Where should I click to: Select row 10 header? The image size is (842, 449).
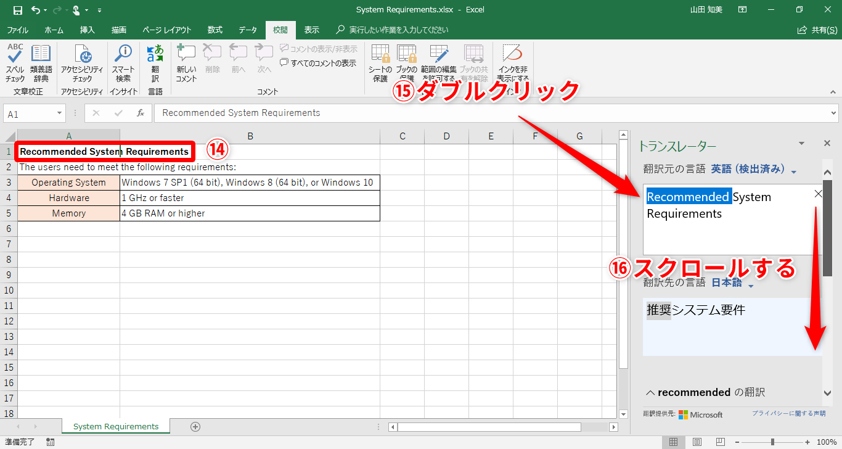coord(9,290)
